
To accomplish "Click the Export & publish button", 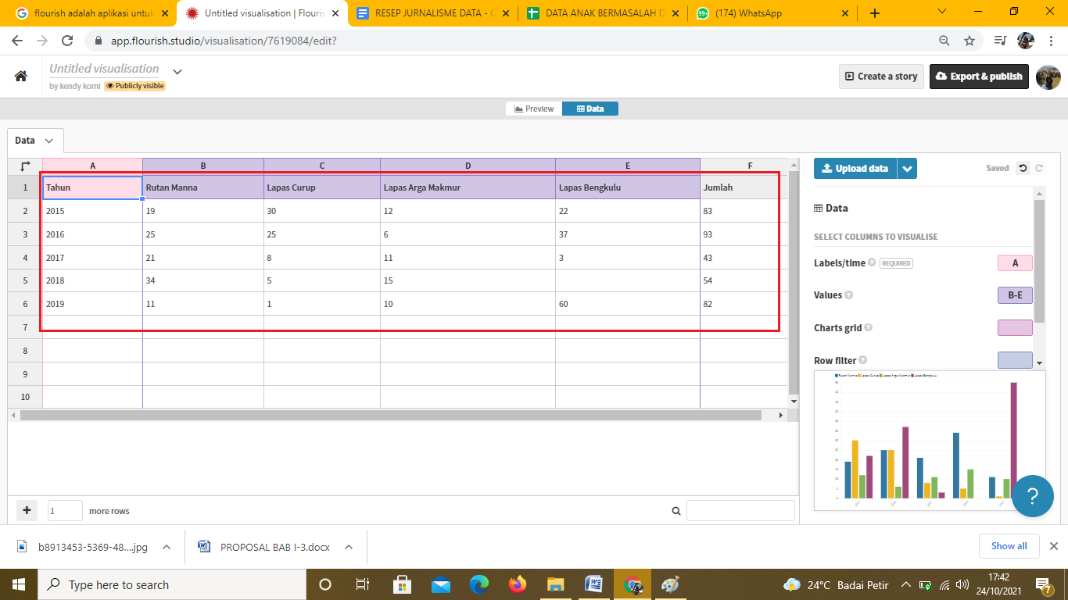I will tap(979, 77).
